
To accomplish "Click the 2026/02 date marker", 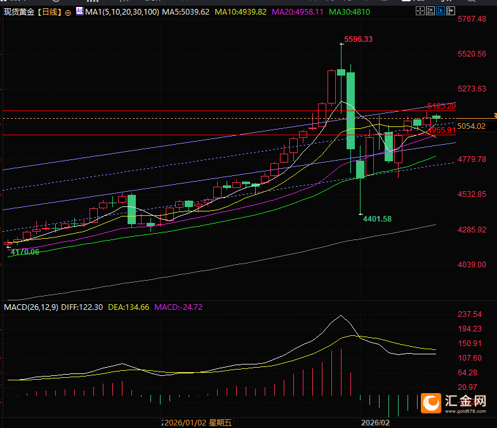I will (x=375, y=423).
